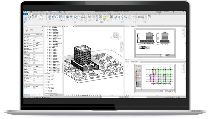Toggle the Crop Region Visible checkbox
210x119 pixels.
coord(34,56)
